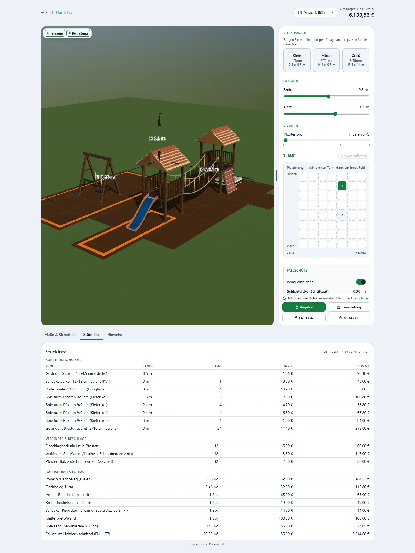This screenshot has width=415, height=553.
Task: Disable the Belag einplanen switch
Action: (361, 282)
